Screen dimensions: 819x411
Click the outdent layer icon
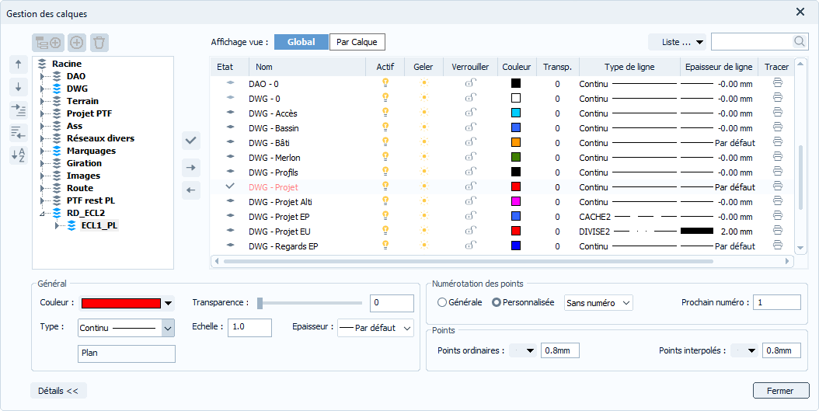click(x=19, y=133)
